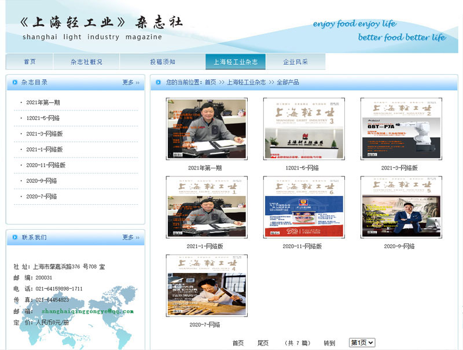The height and width of the screenshot is (350, 463).
Task: Expand the 第1页 page selector dropdown
Action: (362, 342)
